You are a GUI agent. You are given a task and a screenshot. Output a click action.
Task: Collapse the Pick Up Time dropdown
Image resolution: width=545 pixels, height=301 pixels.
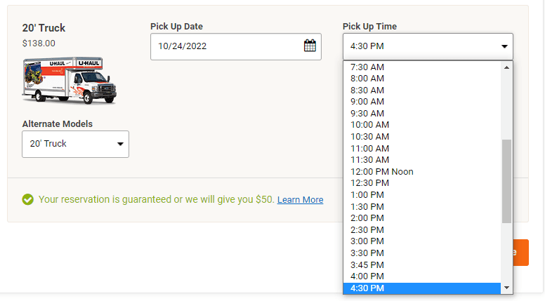(x=428, y=47)
